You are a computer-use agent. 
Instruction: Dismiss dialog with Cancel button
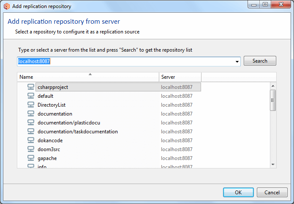click(x=272, y=192)
